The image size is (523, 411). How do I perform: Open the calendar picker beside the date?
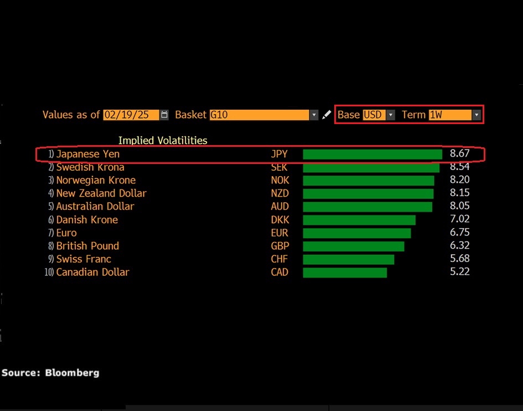point(164,115)
